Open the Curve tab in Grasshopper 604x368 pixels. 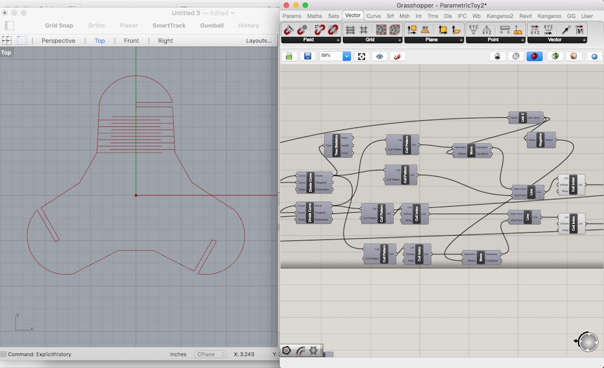[x=373, y=16]
